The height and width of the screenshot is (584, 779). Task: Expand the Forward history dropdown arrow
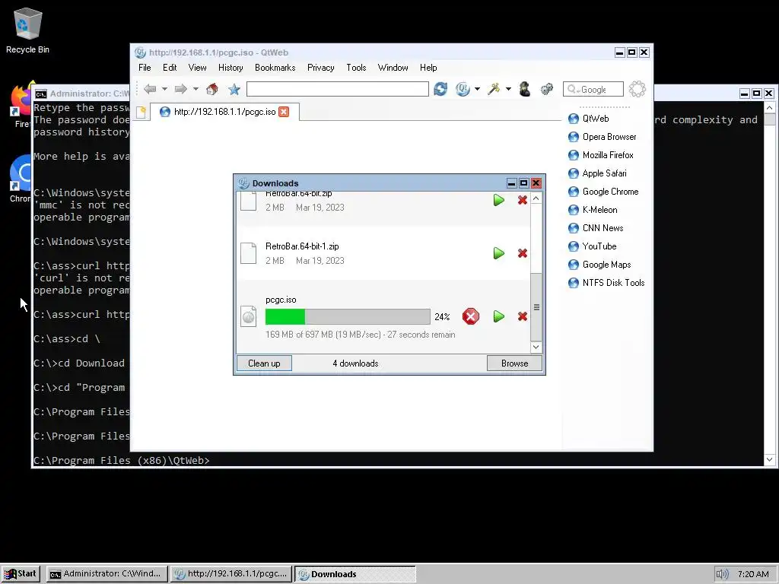(x=196, y=89)
